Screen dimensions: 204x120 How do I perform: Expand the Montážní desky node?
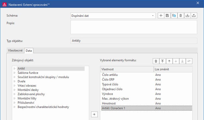point(14,90)
